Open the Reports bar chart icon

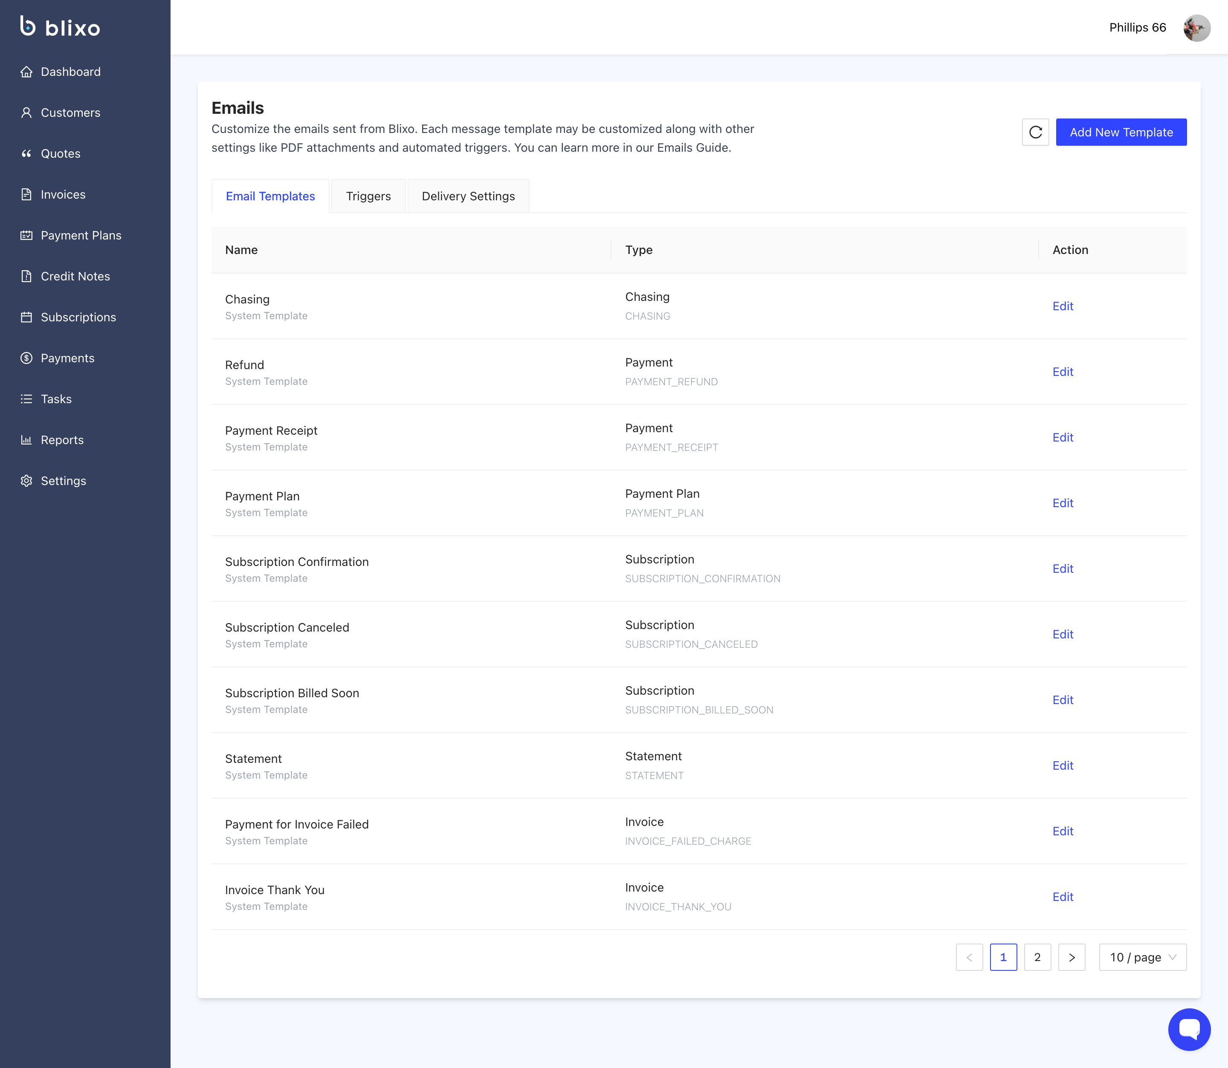[x=26, y=440]
